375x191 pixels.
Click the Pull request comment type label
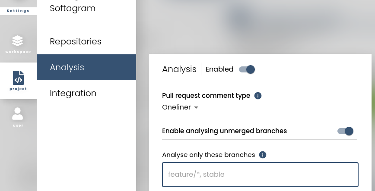point(206,96)
